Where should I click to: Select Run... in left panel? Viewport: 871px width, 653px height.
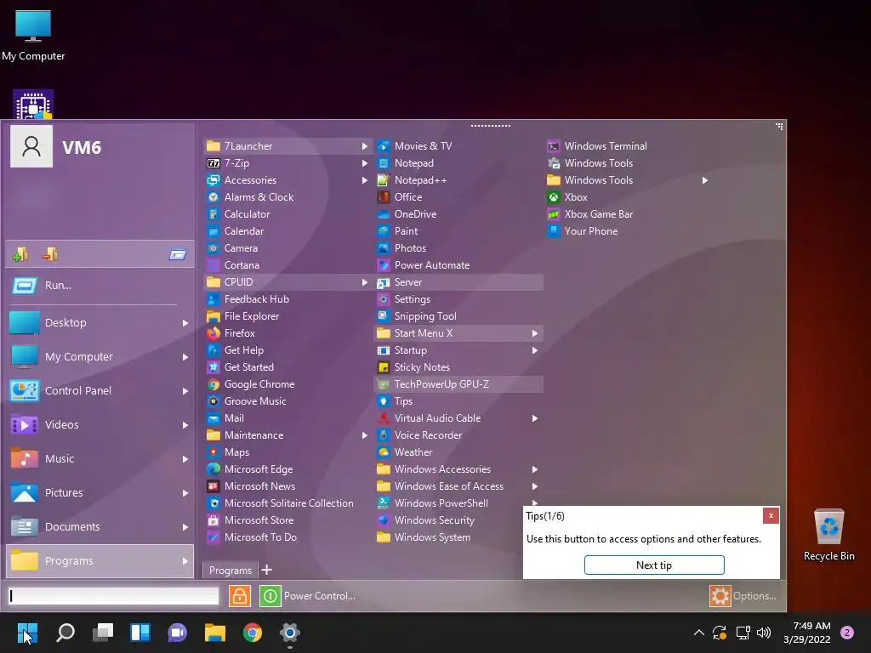pos(100,286)
